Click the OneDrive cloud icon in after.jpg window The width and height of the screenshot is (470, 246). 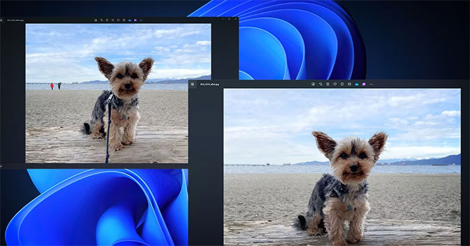coord(357,84)
